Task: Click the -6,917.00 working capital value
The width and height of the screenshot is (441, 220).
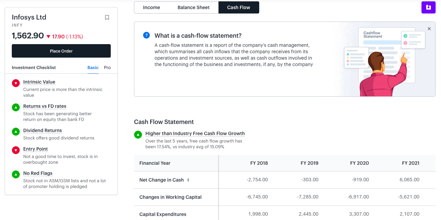Action: tap(358, 197)
